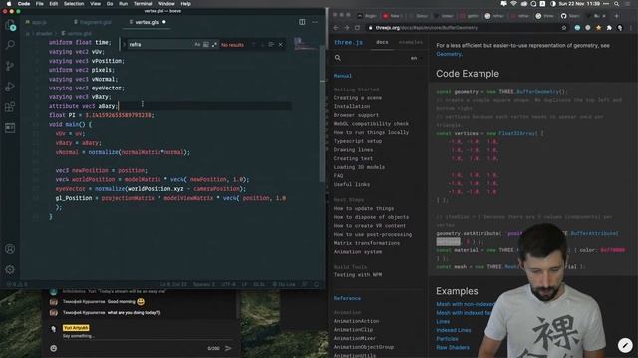This screenshot has width=638, height=358.
Task: Switch to the examples tab in three.js sidebar
Action: [x=410, y=42]
